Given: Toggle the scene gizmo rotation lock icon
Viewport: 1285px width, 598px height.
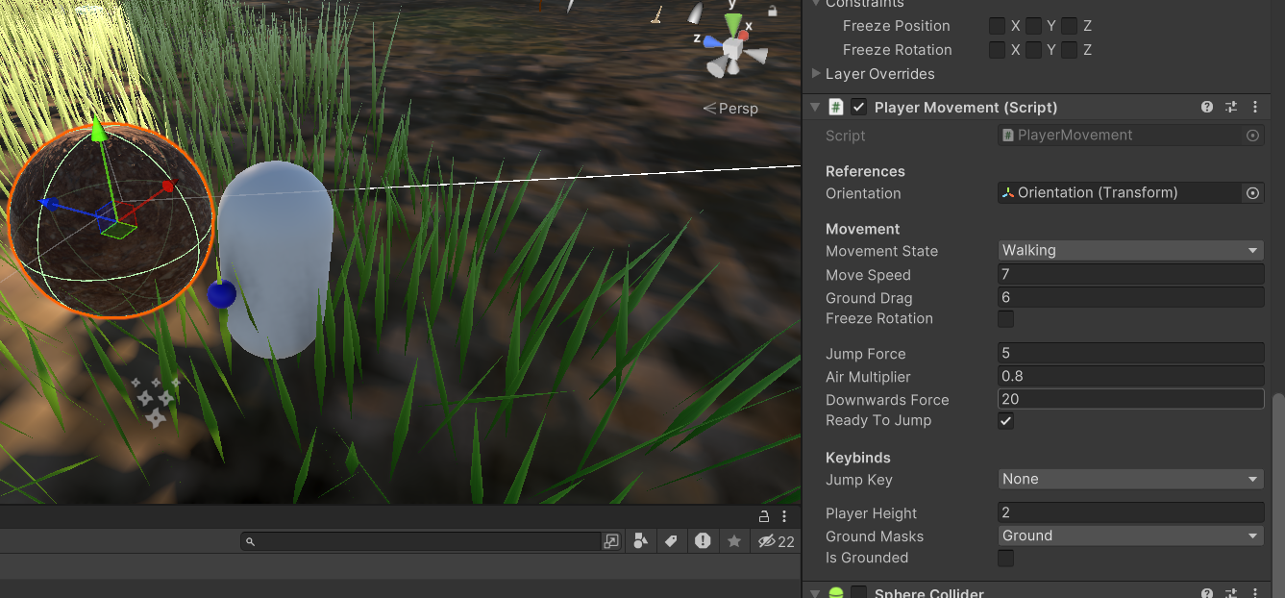Looking at the screenshot, I should 773,11.
